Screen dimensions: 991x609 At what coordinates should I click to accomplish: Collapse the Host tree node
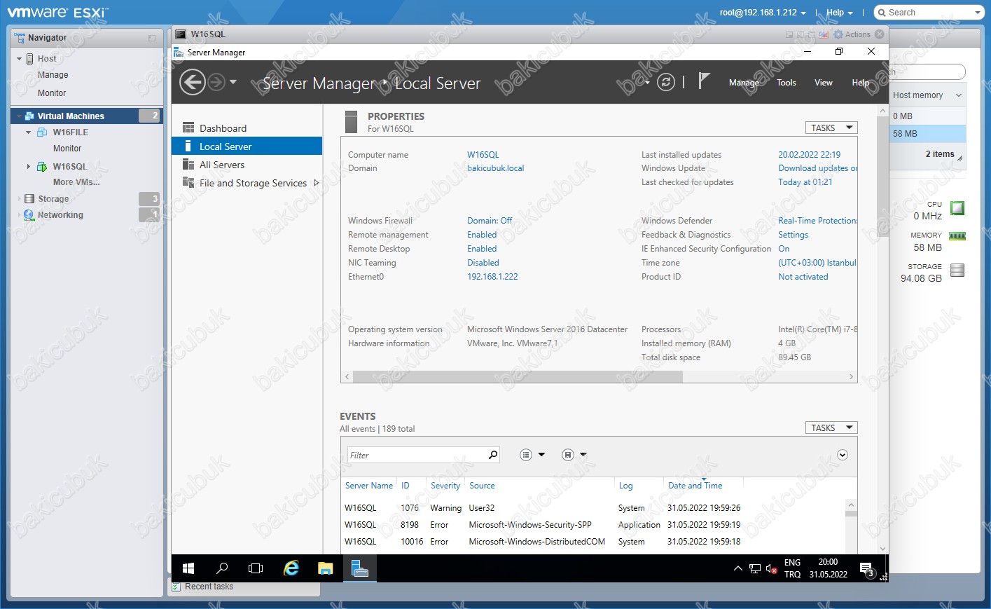point(20,59)
